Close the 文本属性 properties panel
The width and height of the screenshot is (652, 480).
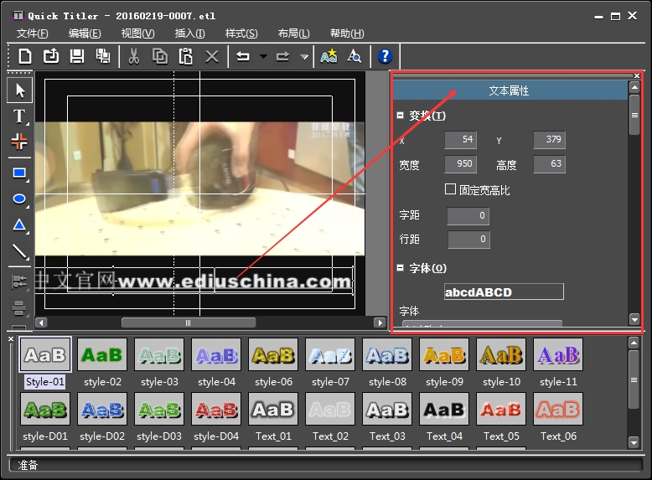tap(637, 76)
